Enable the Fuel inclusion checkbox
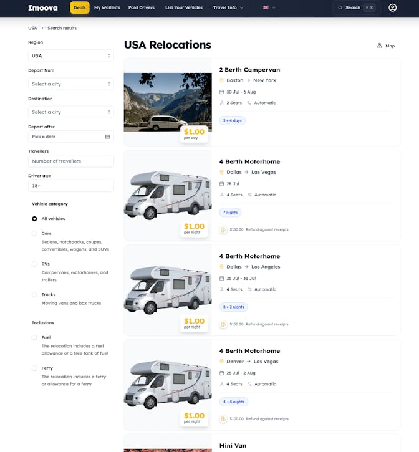The height and width of the screenshot is (452, 419). pyautogui.click(x=34, y=337)
